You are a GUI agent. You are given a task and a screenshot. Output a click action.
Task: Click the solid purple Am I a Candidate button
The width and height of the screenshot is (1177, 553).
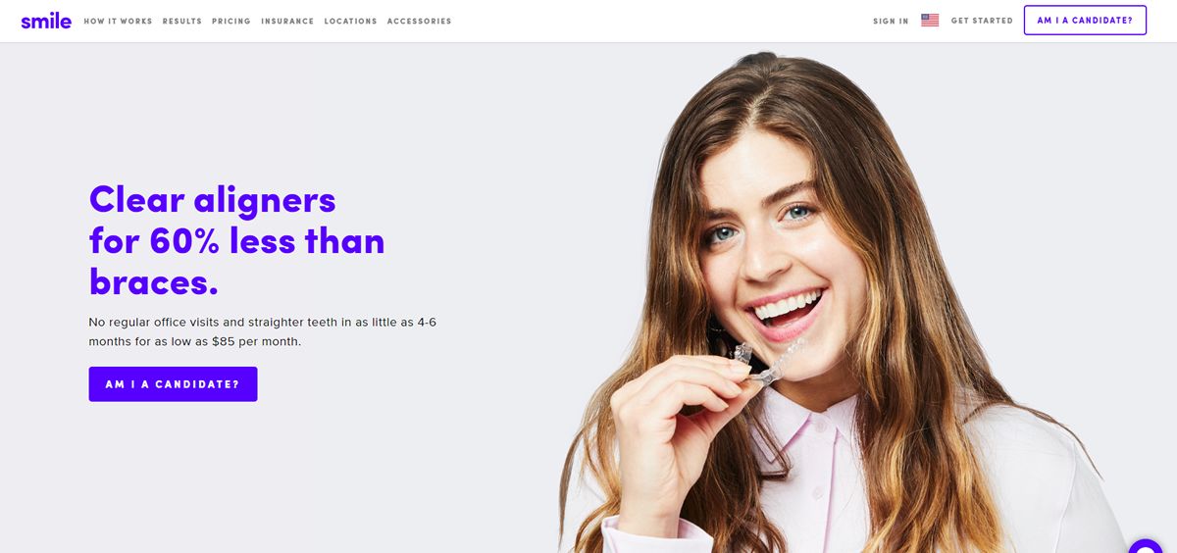click(x=173, y=384)
